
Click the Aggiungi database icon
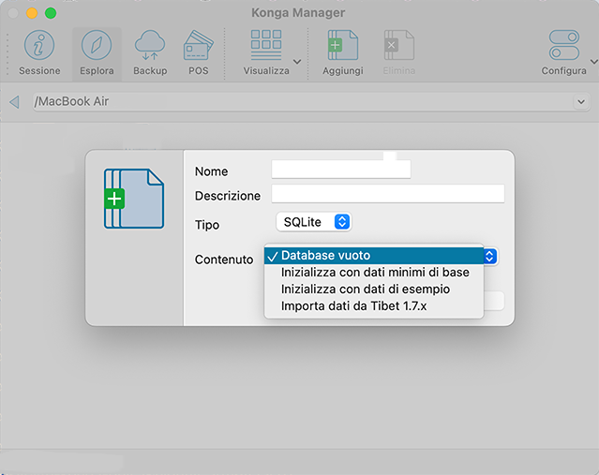tap(342, 46)
